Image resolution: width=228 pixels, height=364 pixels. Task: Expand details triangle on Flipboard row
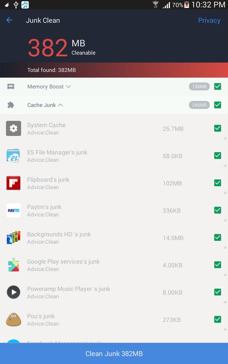[x=225, y=193]
